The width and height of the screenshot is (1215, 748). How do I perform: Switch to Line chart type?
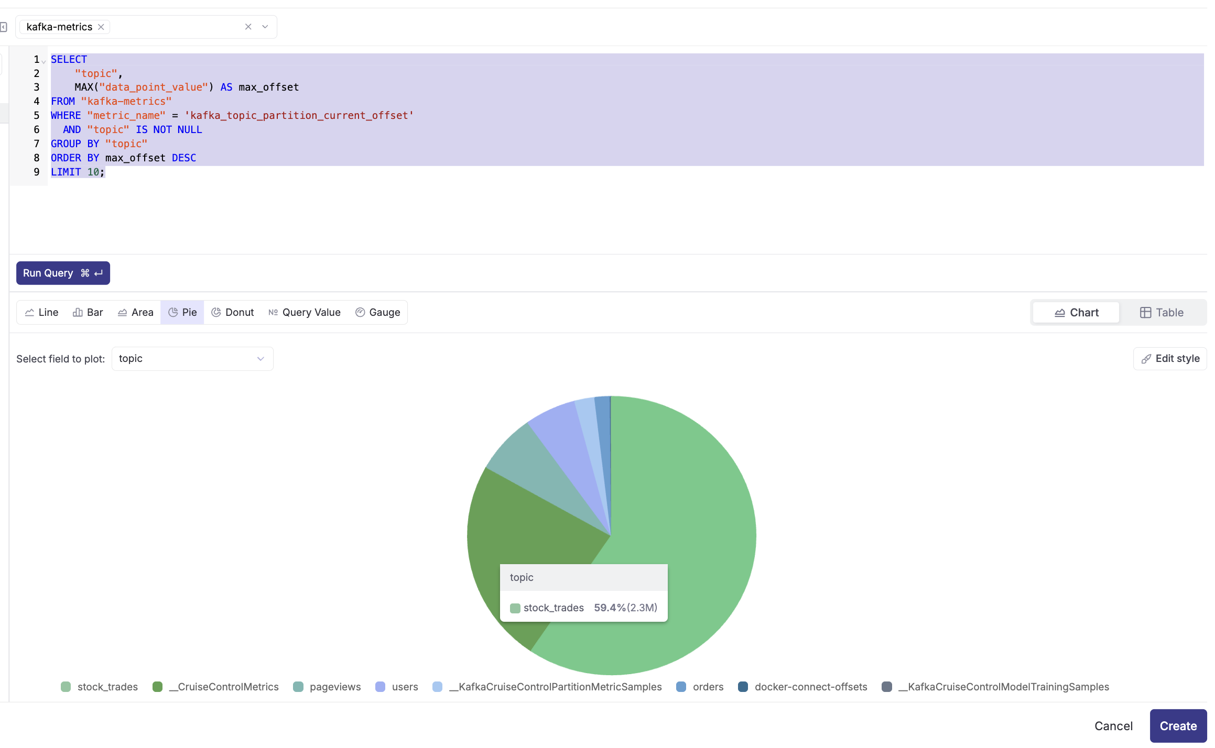point(41,312)
